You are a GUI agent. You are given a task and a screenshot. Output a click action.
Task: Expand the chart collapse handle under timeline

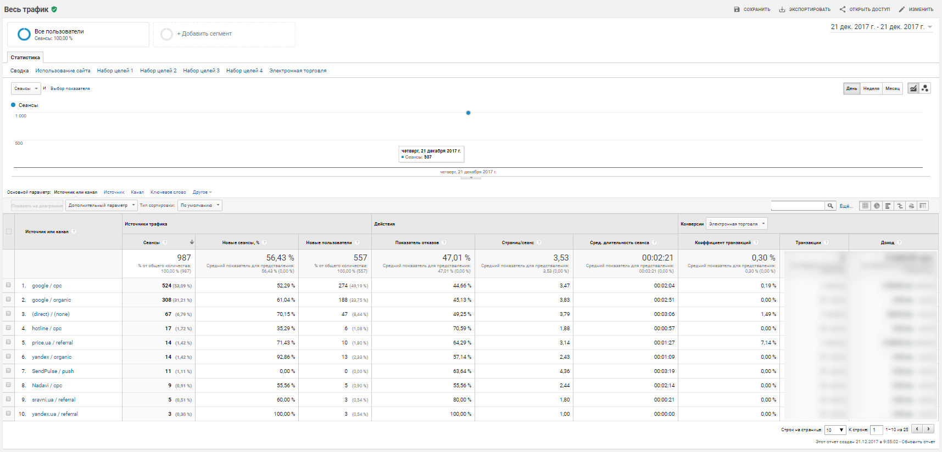point(471,177)
